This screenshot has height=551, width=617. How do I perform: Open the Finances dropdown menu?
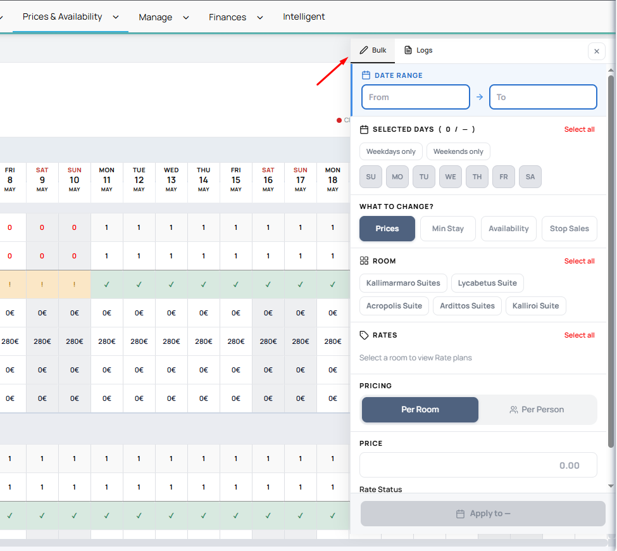pos(235,17)
